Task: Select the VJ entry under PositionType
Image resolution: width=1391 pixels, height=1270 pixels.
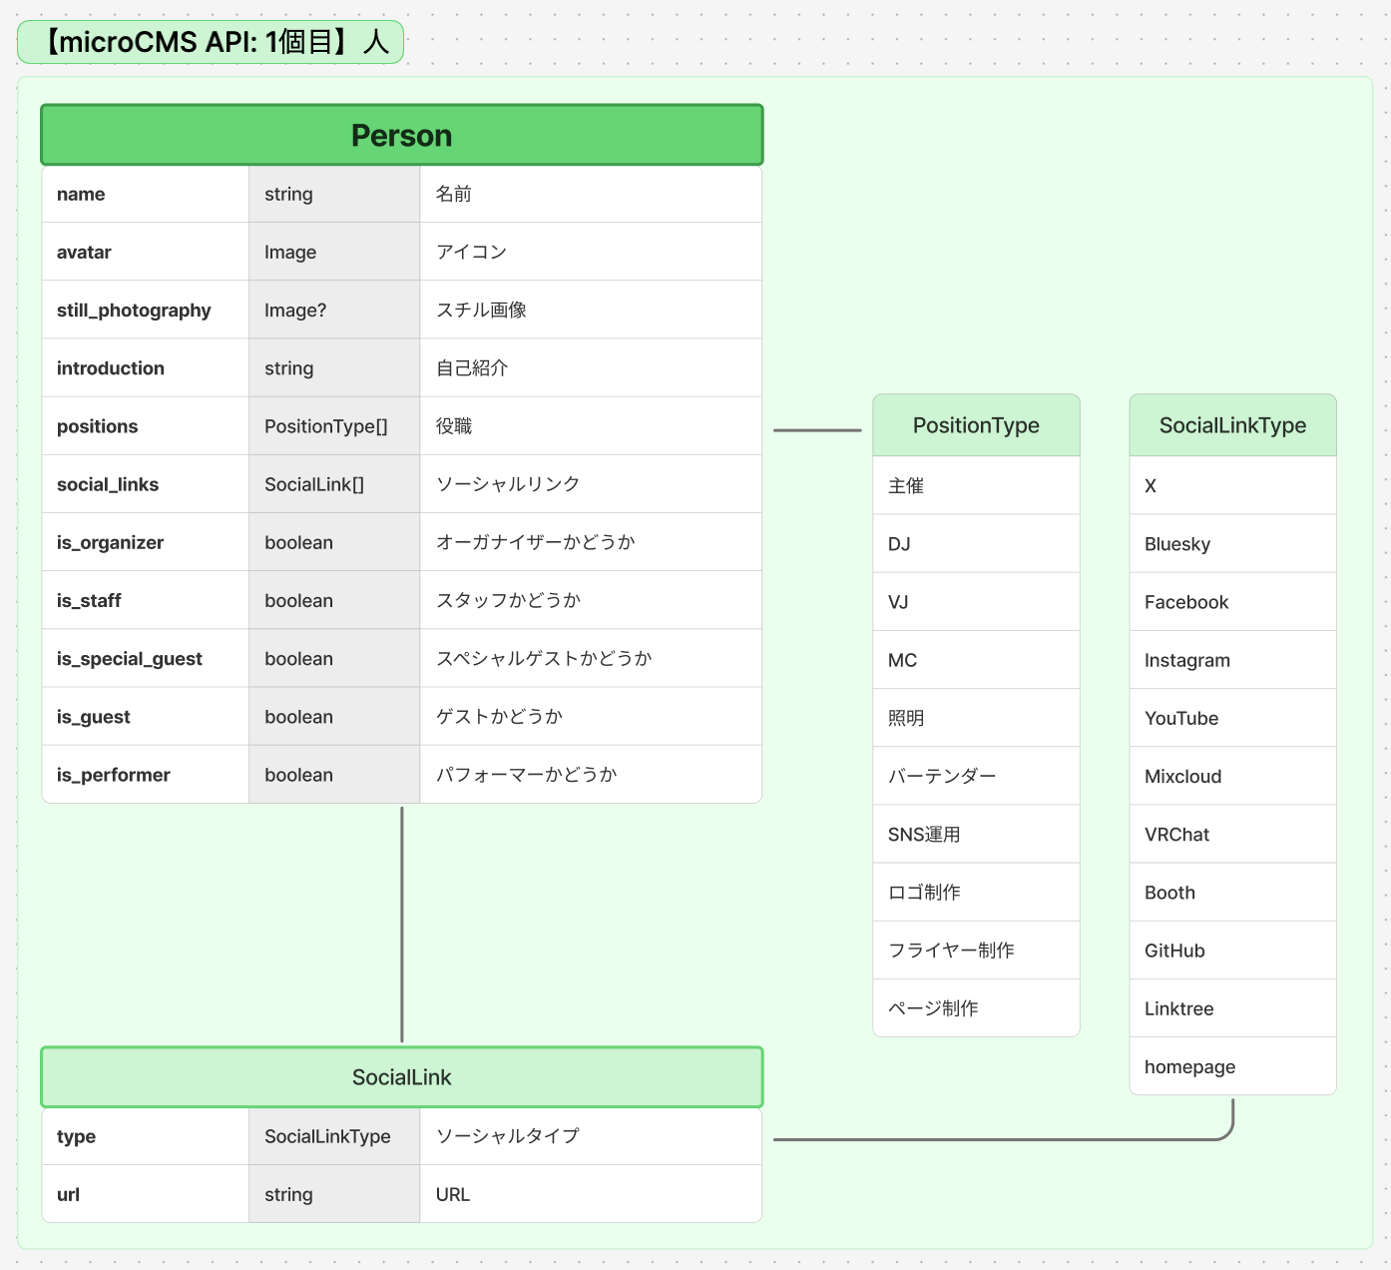Action: [x=976, y=601]
